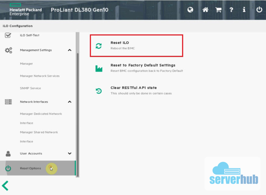
Task: Open the shopping cart icon
Action: click(218, 10)
